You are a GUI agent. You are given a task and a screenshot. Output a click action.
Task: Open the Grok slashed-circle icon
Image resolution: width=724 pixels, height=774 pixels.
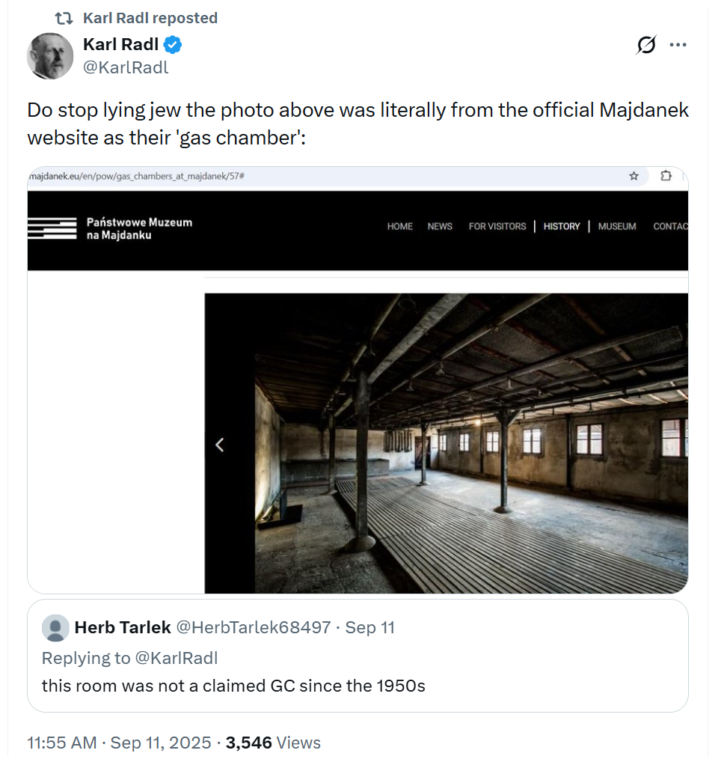point(645,46)
